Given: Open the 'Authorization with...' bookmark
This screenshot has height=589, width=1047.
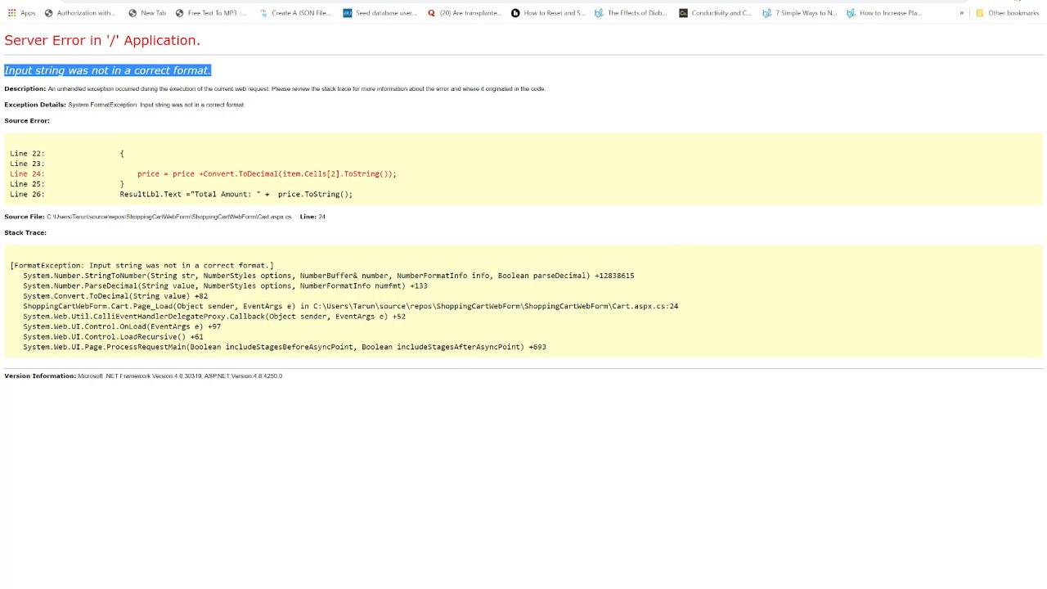Looking at the screenshot, I should point(81,13).
